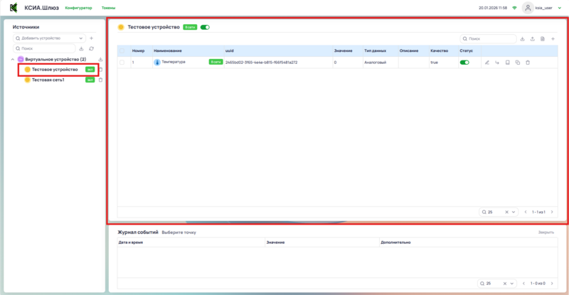
Task: Toggle the Статус switch for Температура
Action: (464, 63)
